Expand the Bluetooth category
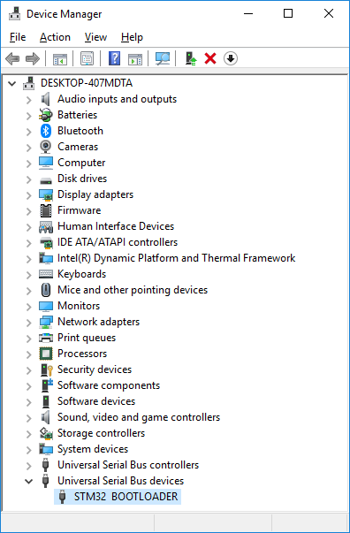This screenshot has height=533, width=350. tap(29, 131)
